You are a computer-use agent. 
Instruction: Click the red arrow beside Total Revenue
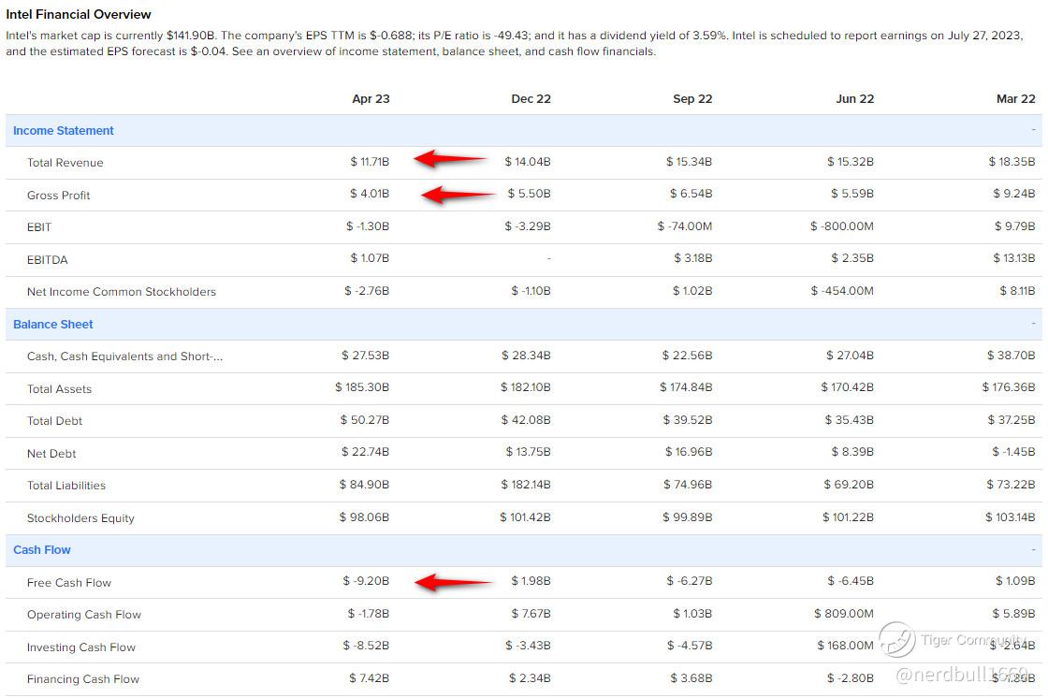[450, 159]
